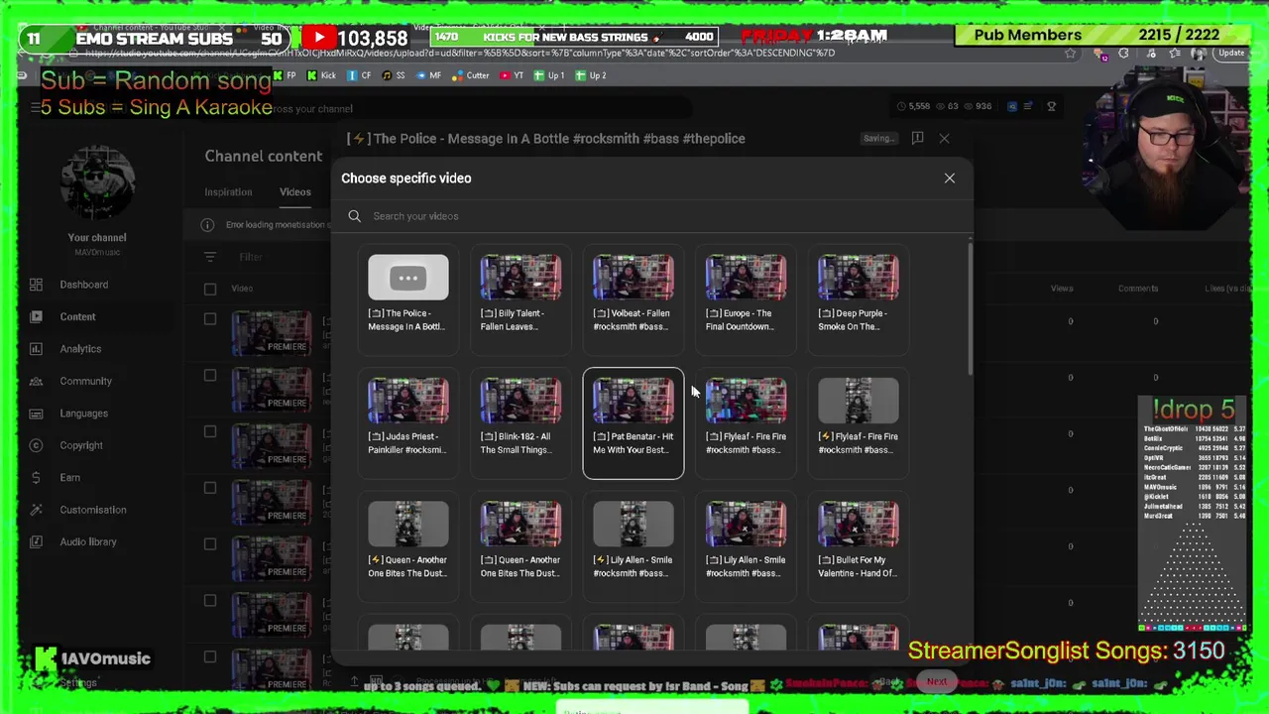Click the browser address bar URL

pos(461,54)
